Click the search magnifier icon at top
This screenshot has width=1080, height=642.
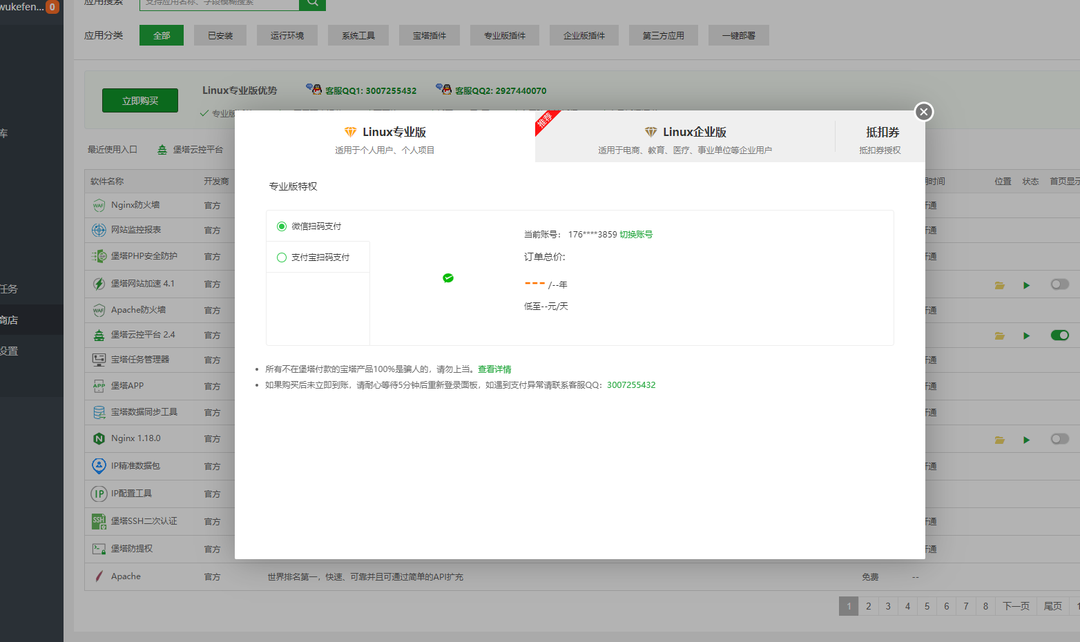[x=312, y=3]
